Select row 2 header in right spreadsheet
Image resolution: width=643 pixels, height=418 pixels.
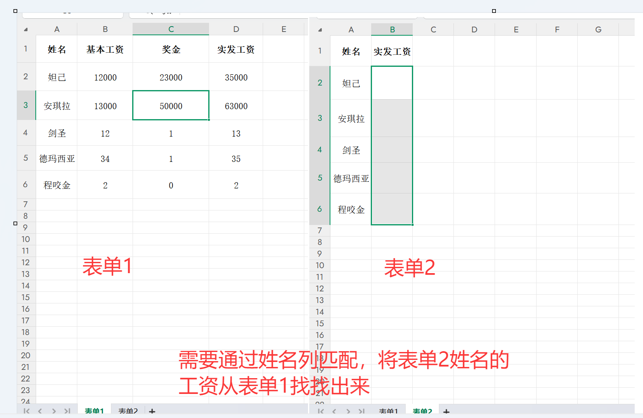tap(320, 83)
